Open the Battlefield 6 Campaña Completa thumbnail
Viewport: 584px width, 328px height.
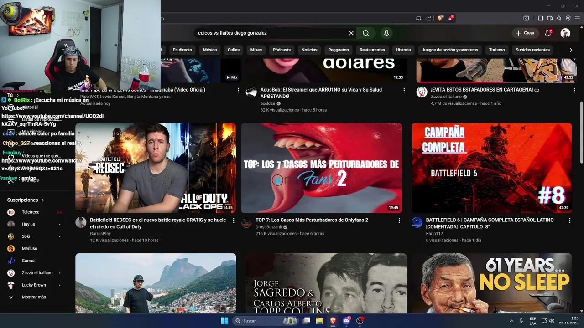pyautogui.click(x=491, y=168)
